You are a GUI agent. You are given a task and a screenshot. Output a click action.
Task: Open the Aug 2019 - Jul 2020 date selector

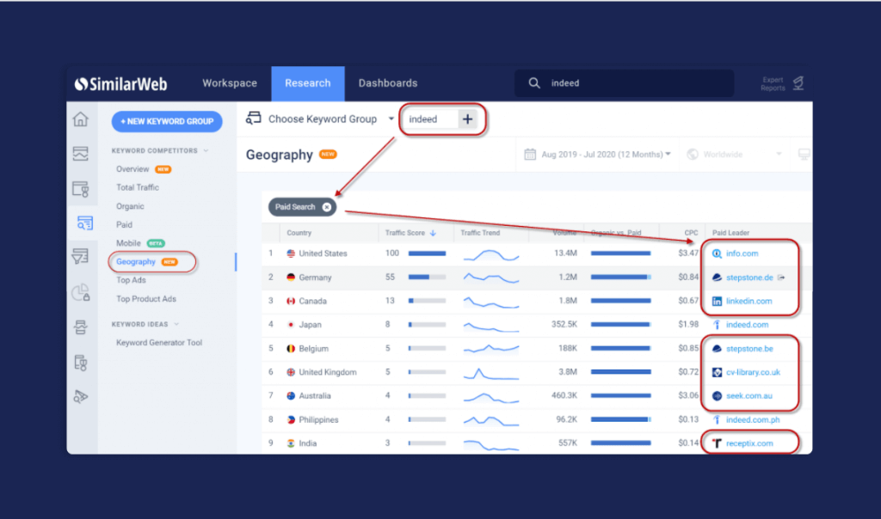602,154
